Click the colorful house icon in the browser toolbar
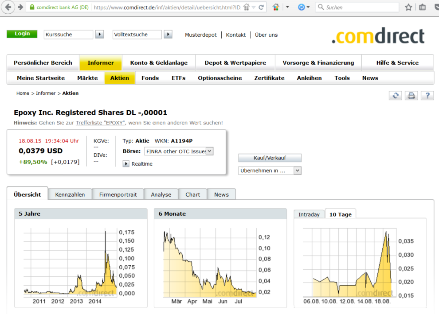The image size is (439, 314). 276,7
